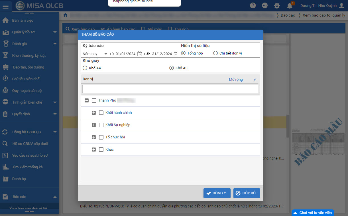Collapse the Thành Phố root node
Screen dimensions: 348x216
click(x=87, y=100)
